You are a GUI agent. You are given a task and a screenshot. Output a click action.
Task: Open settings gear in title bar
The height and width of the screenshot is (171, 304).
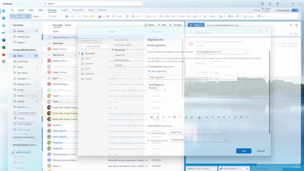(277, 4)
